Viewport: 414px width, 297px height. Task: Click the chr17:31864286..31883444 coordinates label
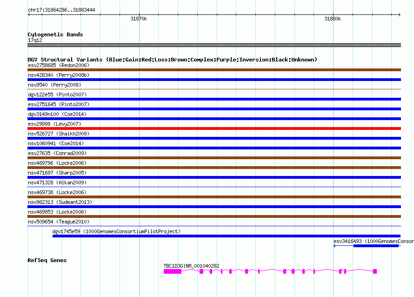[x=61, y=10]
